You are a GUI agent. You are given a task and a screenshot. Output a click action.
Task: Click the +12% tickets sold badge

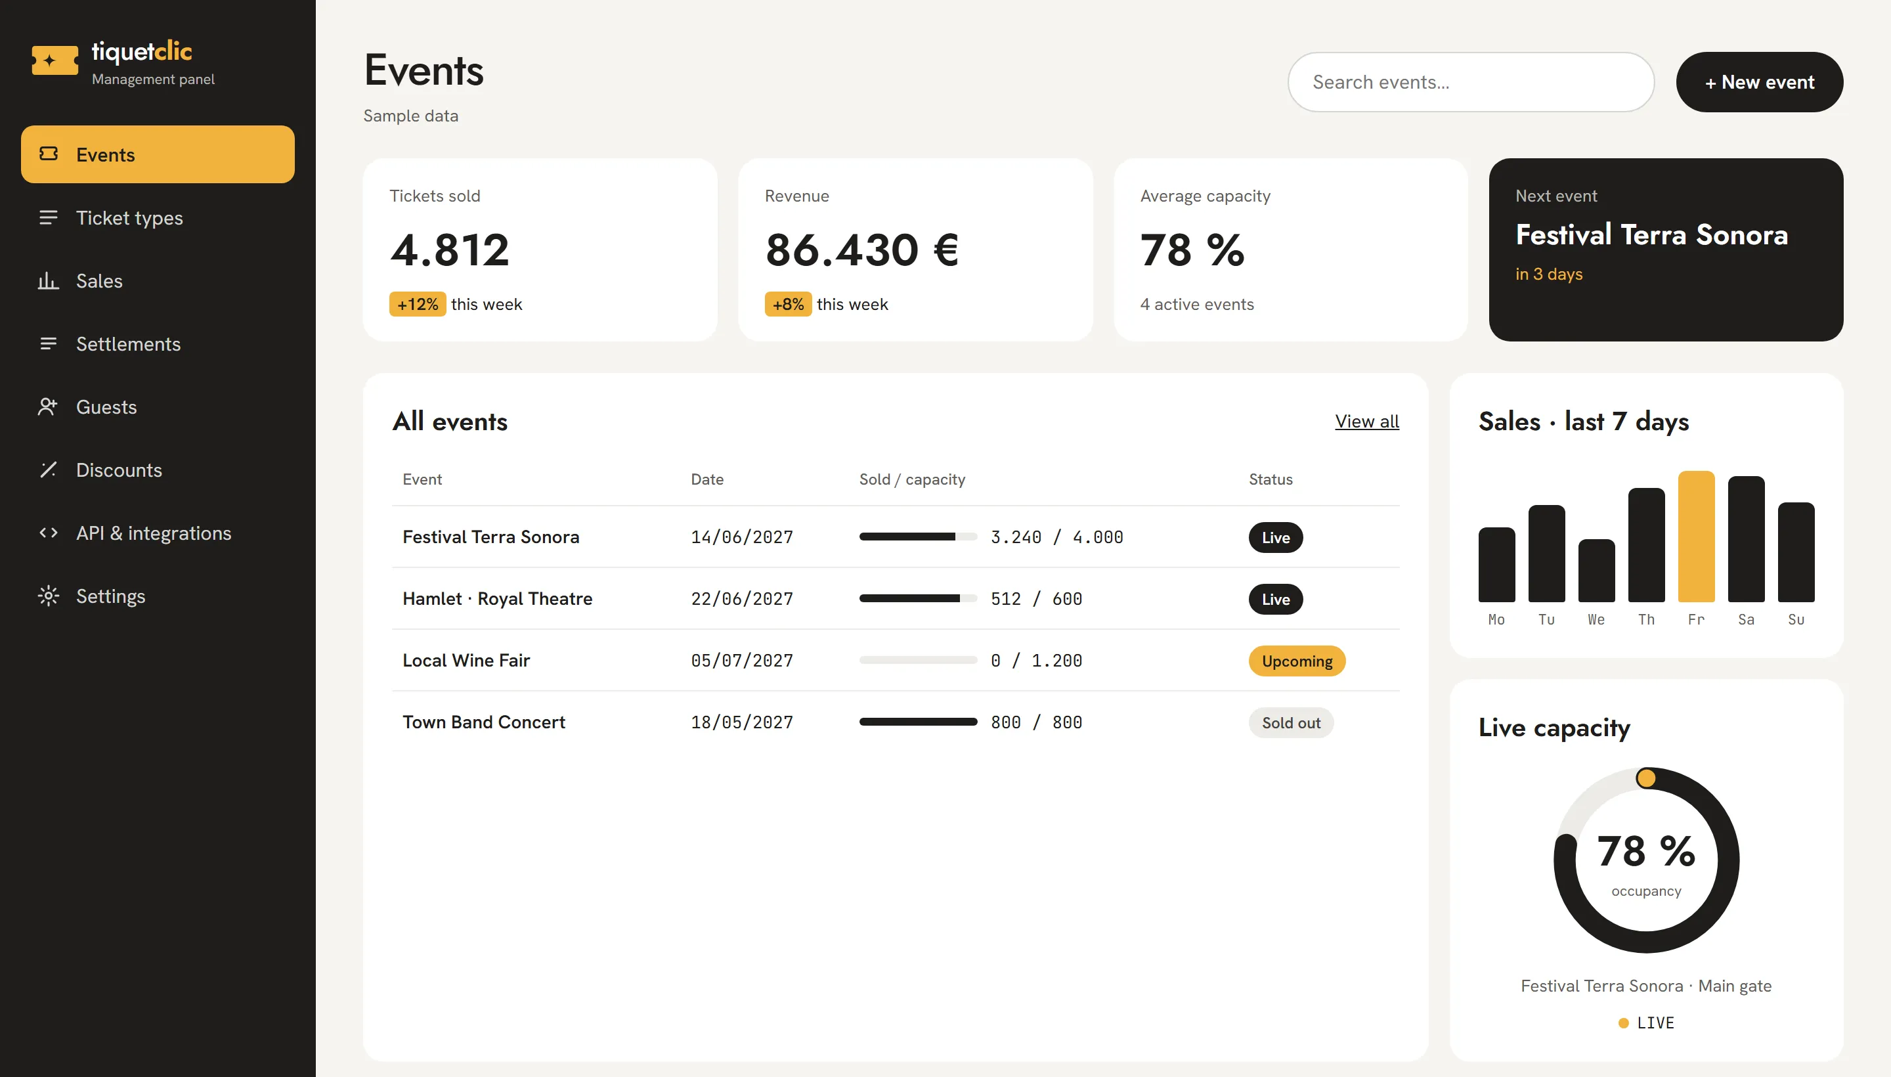417,304
